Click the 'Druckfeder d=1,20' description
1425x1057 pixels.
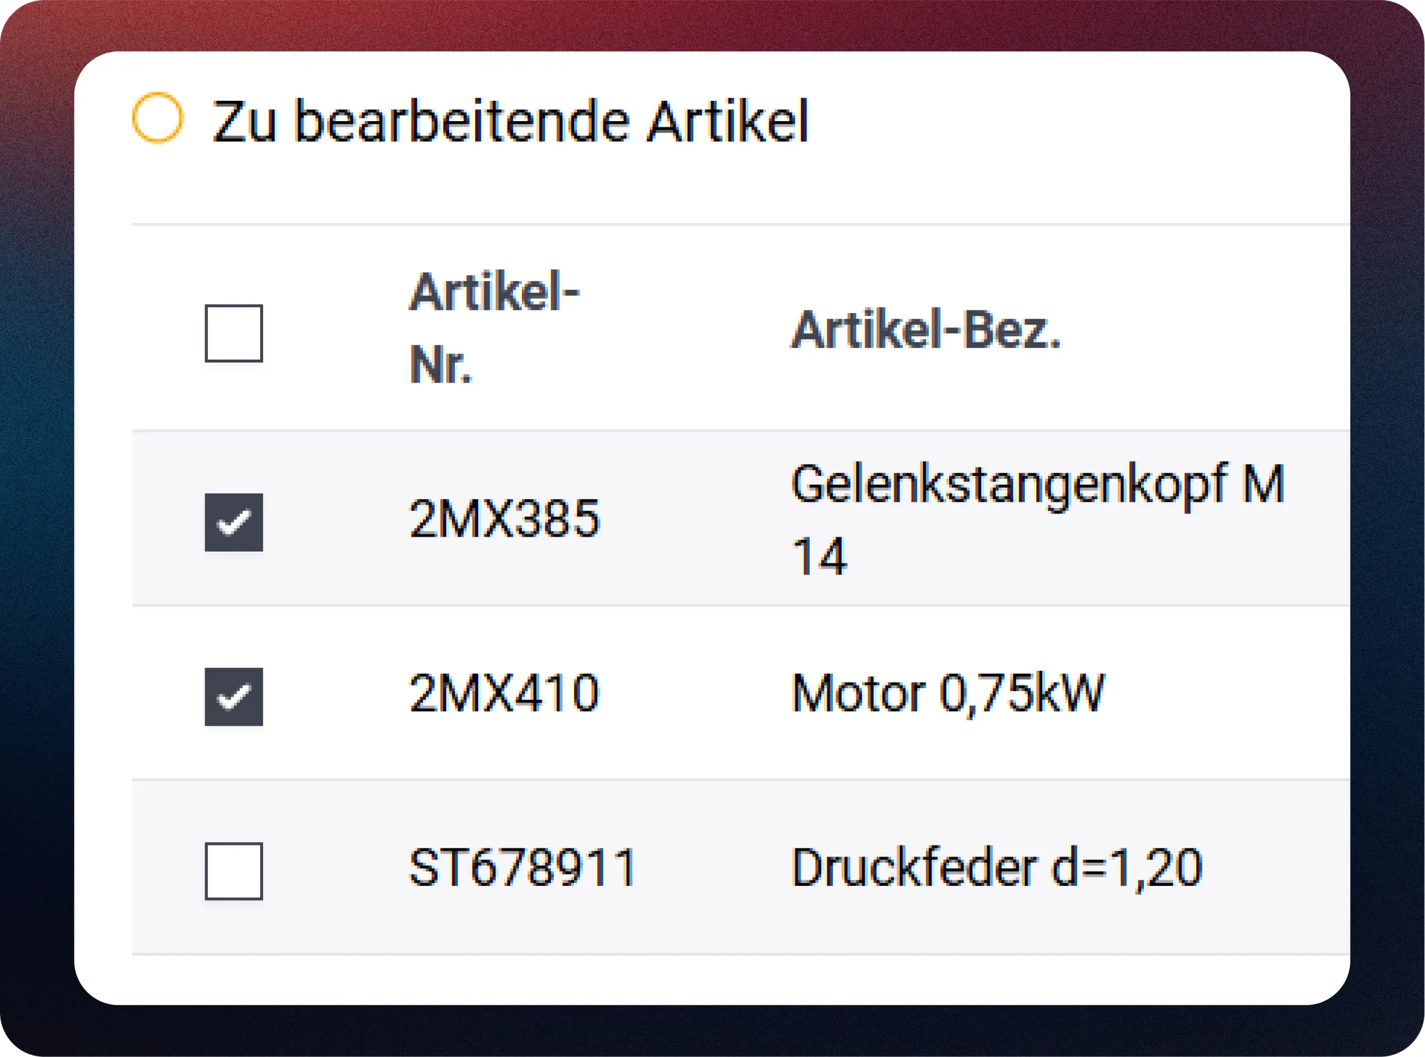[996, 868]
